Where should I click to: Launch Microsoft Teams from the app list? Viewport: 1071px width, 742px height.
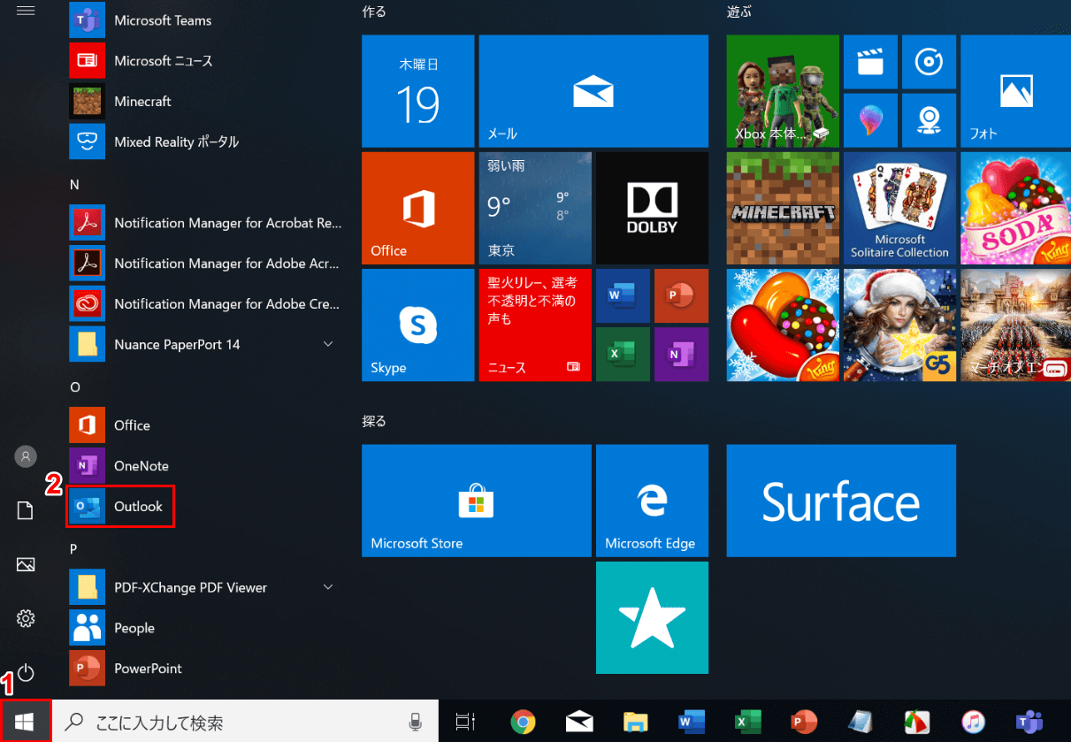(142, 20)
